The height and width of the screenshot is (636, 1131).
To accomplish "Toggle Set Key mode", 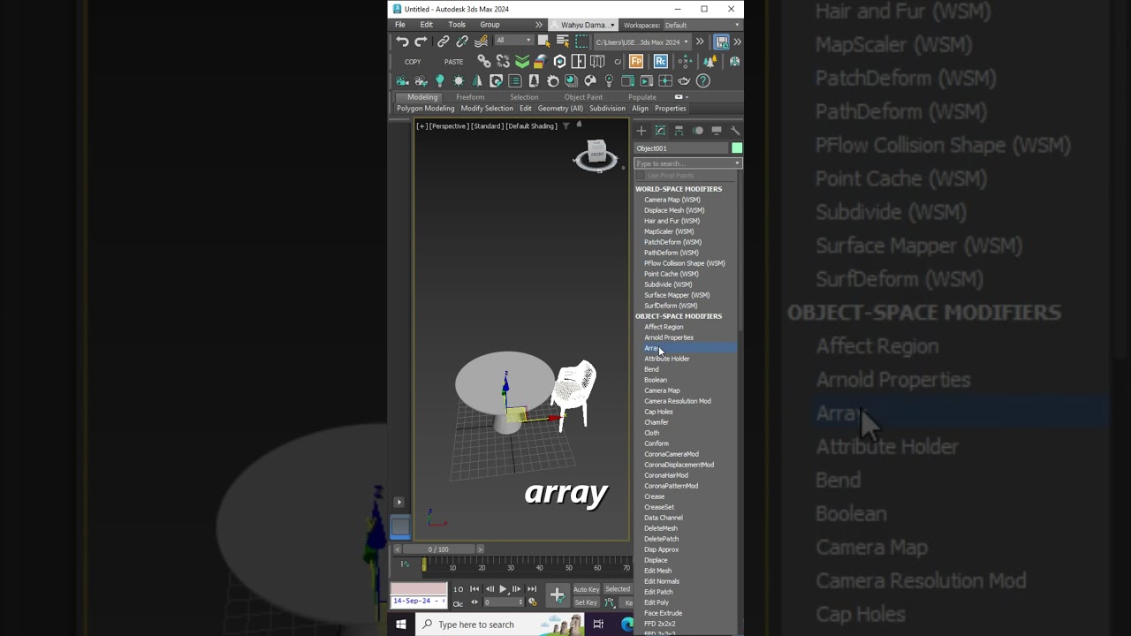I will (x=586, y=602).
